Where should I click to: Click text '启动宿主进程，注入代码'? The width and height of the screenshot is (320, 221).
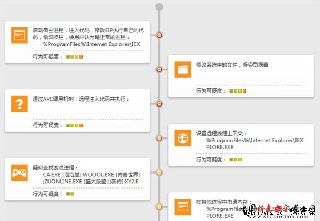[x=61, y=30]
